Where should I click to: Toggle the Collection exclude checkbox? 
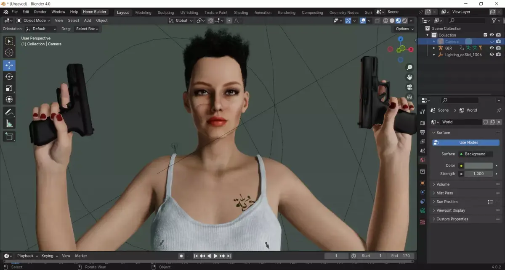point(485,35)
